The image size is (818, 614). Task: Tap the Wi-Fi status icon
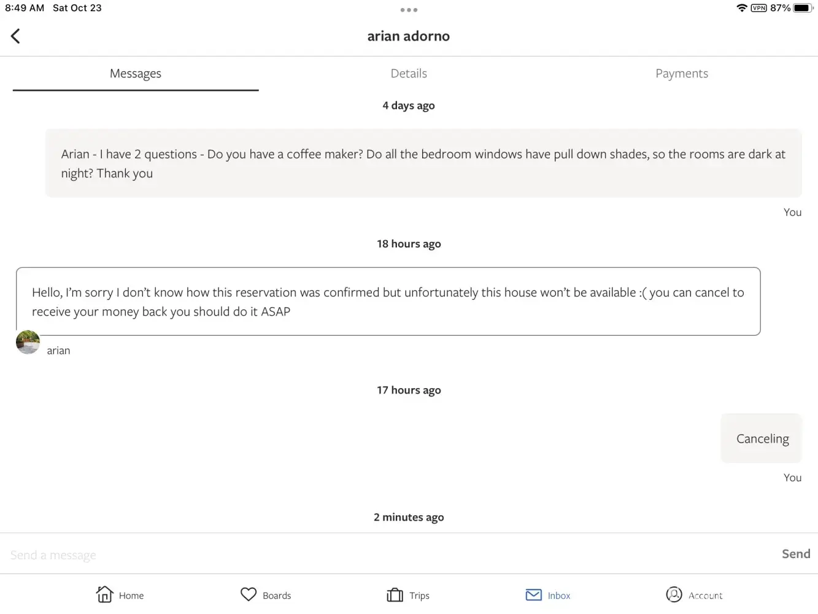[742, 8]
